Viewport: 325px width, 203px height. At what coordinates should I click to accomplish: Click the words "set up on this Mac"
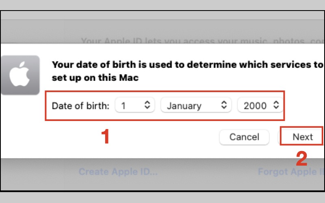click(95, 77)
